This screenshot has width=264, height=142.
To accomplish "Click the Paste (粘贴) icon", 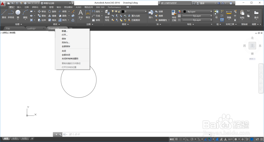I will 242,14.
